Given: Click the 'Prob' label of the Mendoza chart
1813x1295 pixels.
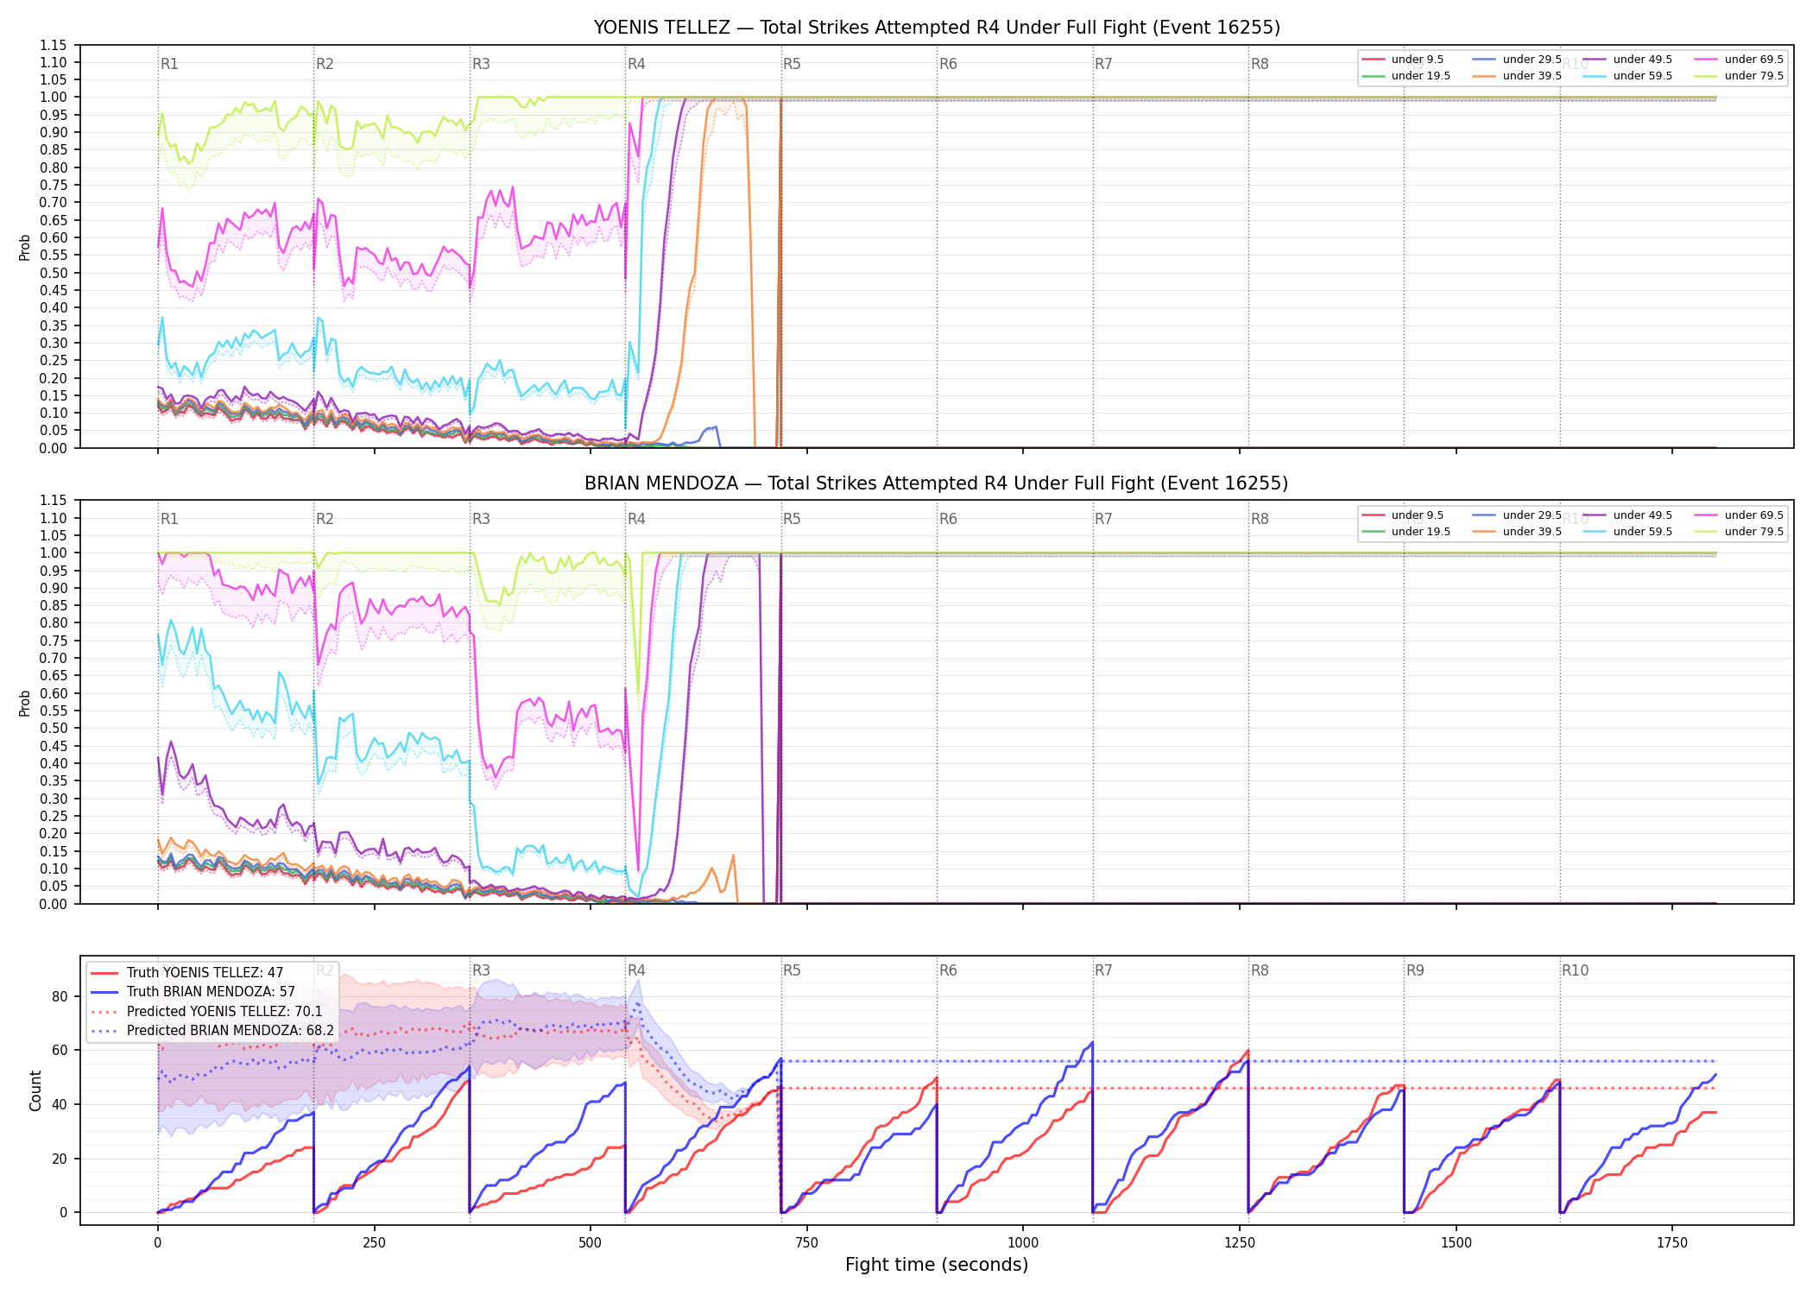Looking at the screenshot, I should [x=25, y=704].
